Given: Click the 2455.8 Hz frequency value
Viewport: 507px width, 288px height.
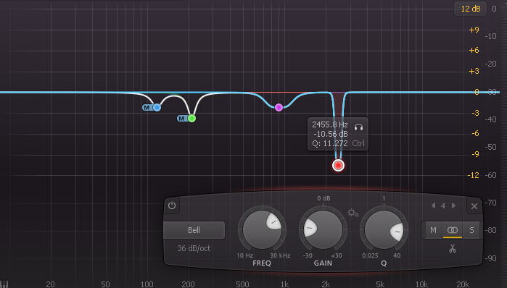Looking at the screenshot, I should 330,124.
